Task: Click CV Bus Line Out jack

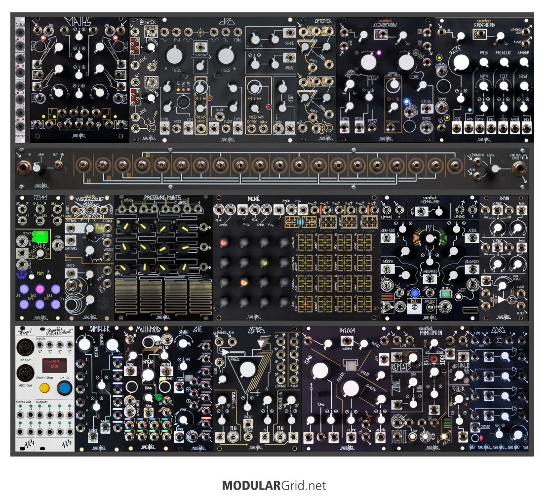Action: 518,168
